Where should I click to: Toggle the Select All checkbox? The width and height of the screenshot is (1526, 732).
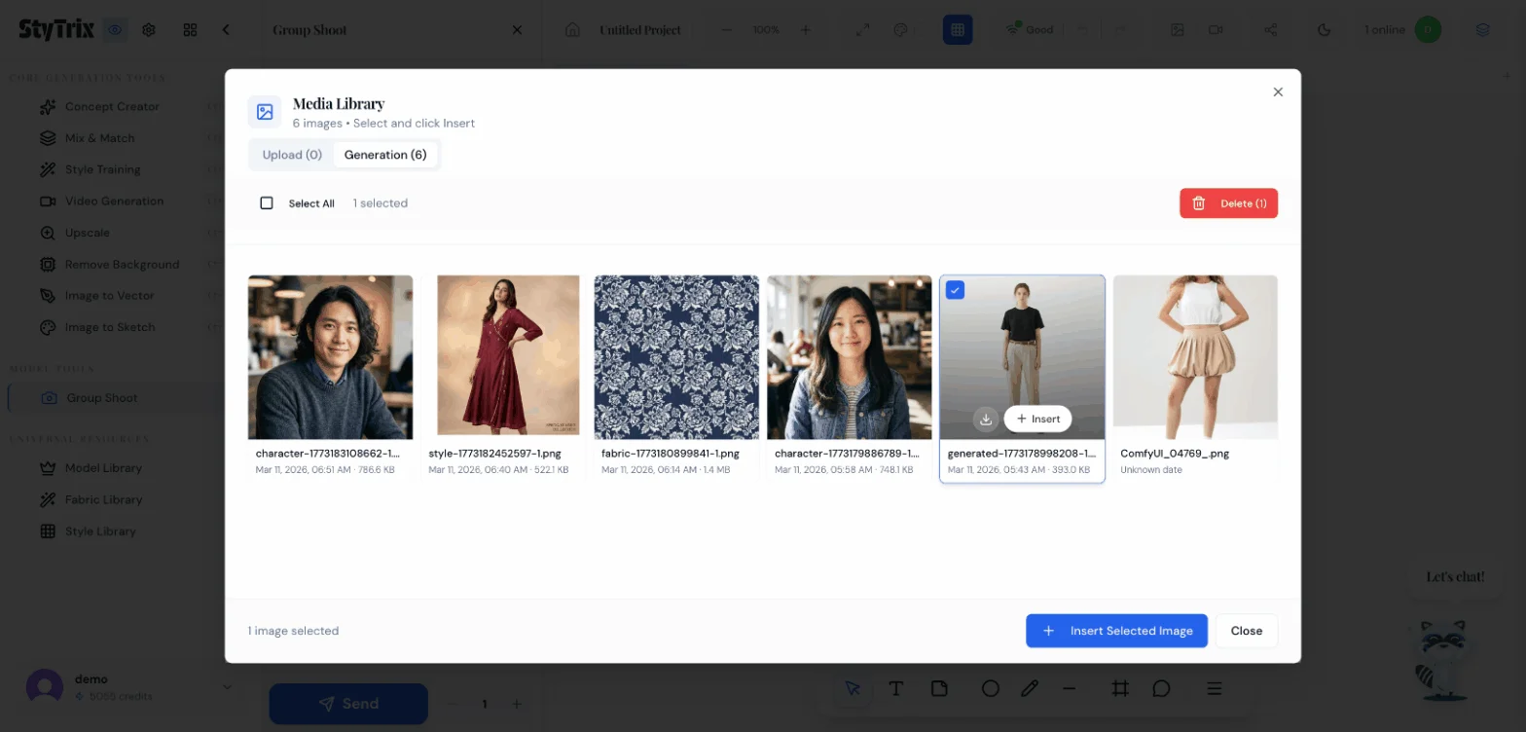point(267,203)
